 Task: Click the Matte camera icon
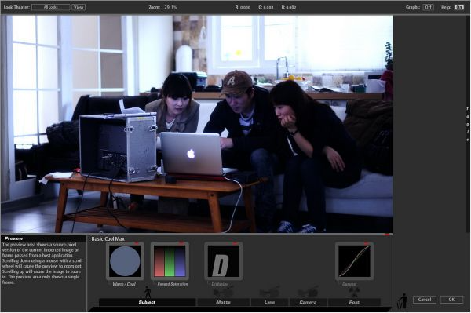223,292
